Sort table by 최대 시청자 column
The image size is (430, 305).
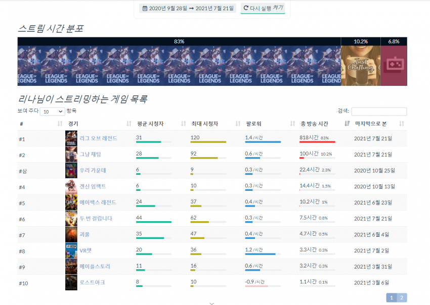[216, 124]
